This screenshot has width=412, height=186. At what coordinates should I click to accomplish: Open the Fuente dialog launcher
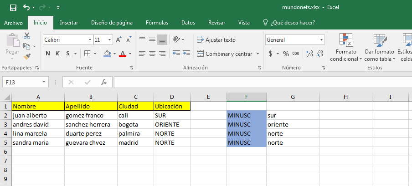click(x=131, y=68)
